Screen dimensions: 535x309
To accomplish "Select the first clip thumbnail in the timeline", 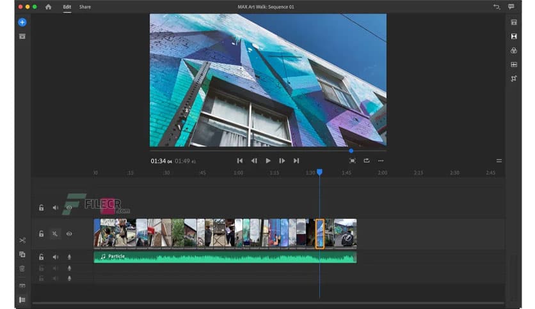I will pos(97,233).
